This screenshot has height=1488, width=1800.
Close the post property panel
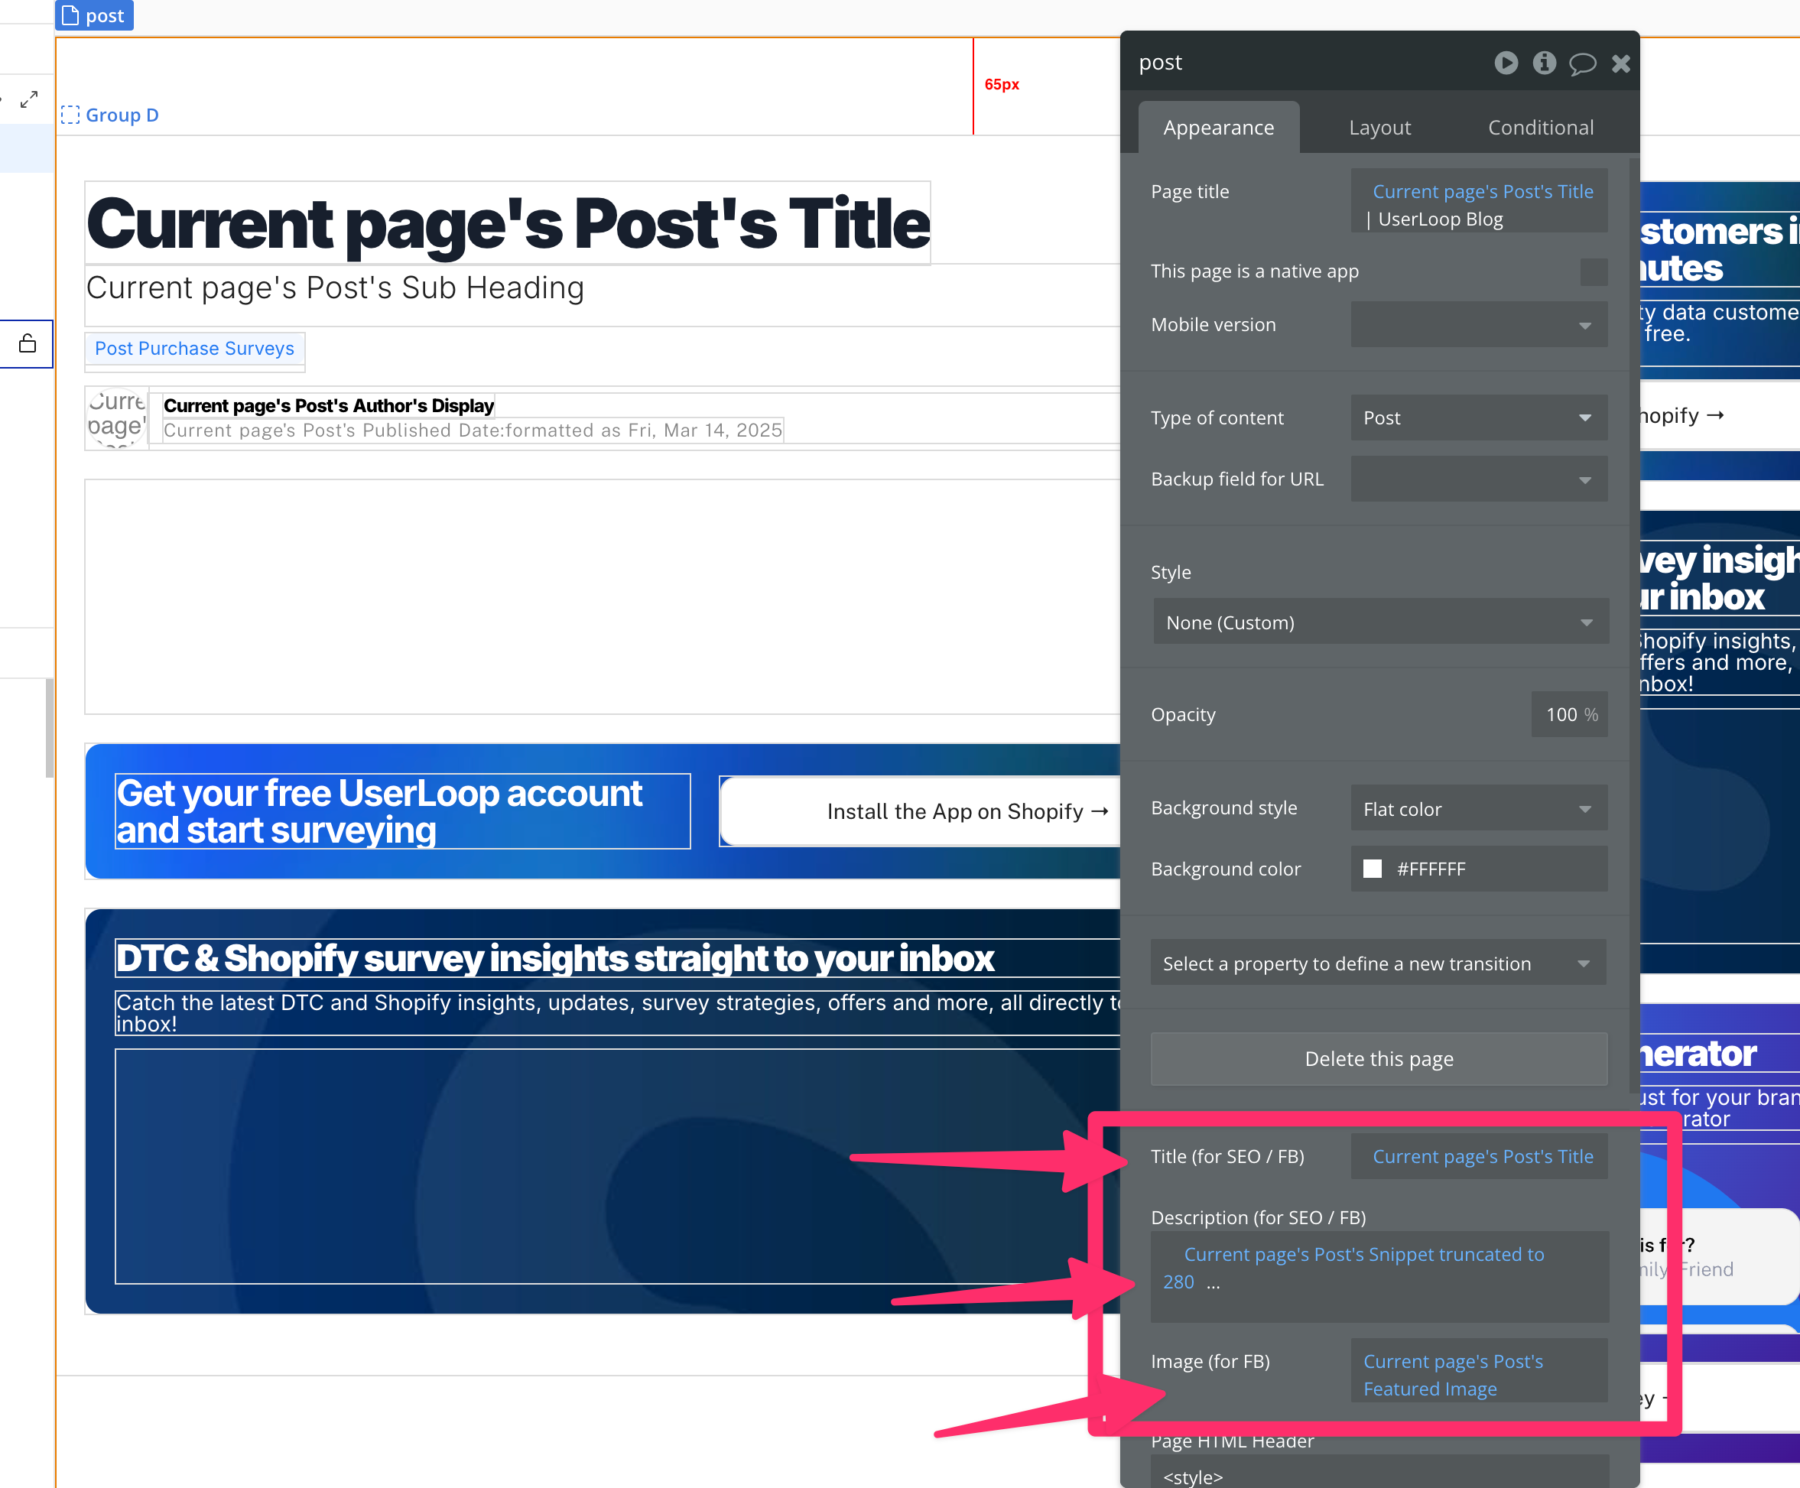[x=1620, y=63]
